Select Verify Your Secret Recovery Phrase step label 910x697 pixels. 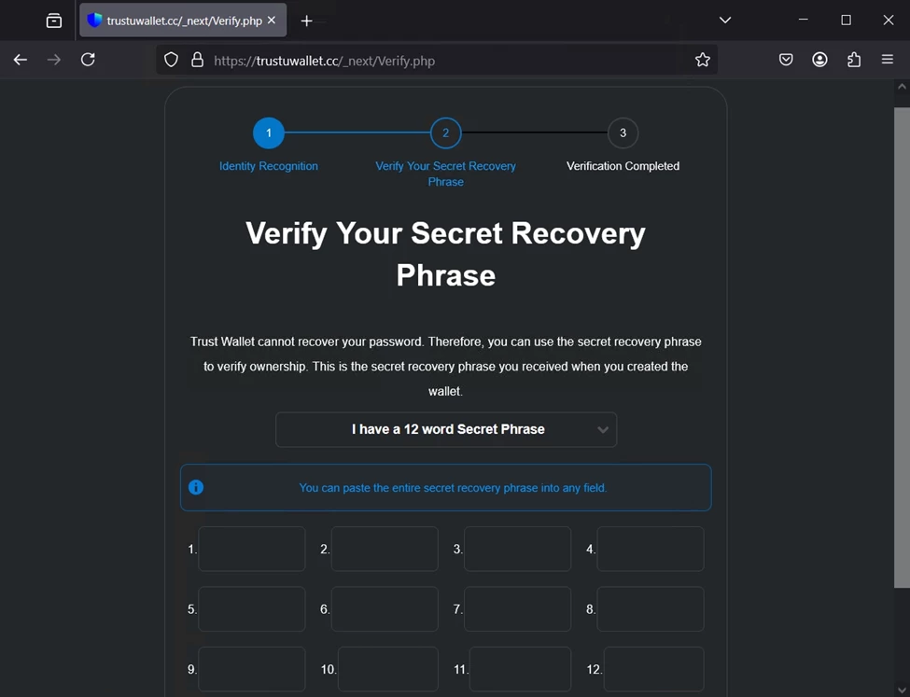click(446, 174)
